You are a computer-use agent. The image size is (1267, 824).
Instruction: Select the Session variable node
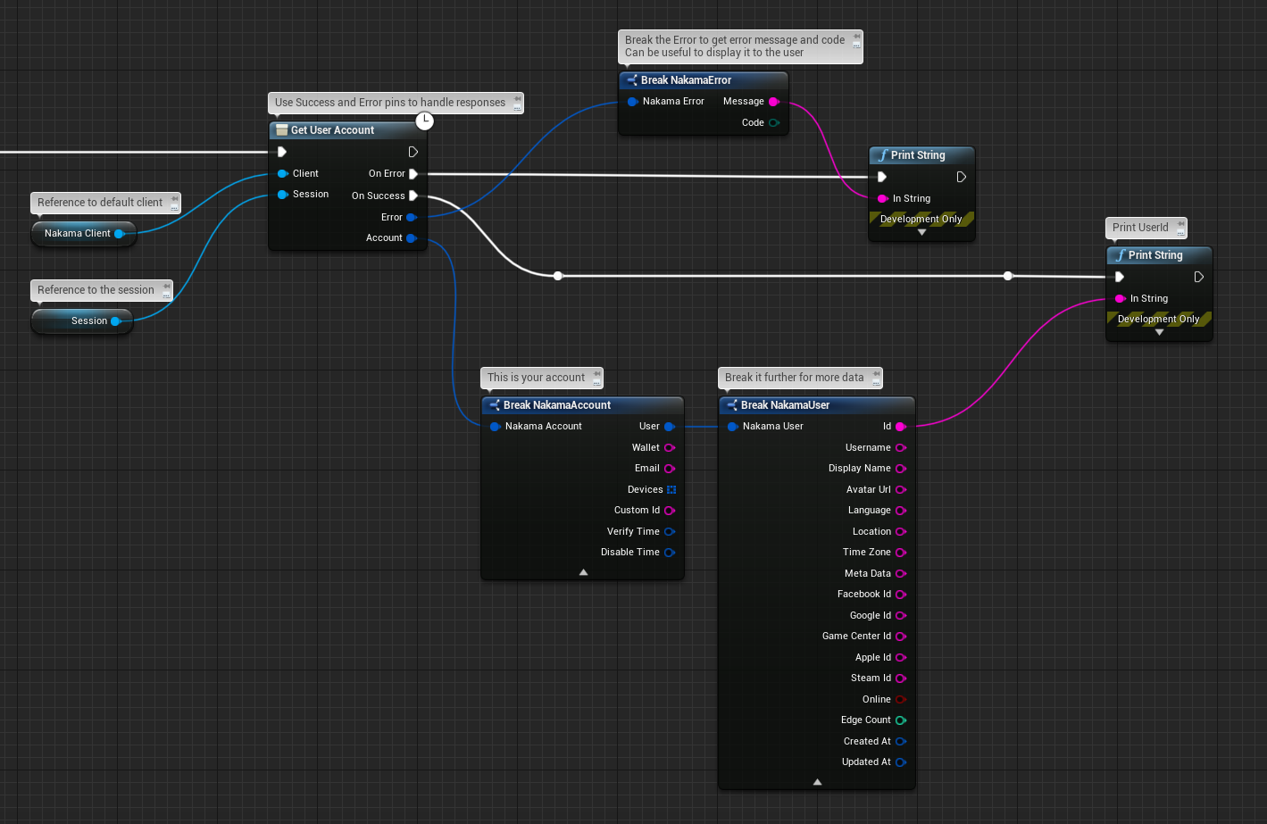[82, 321]
